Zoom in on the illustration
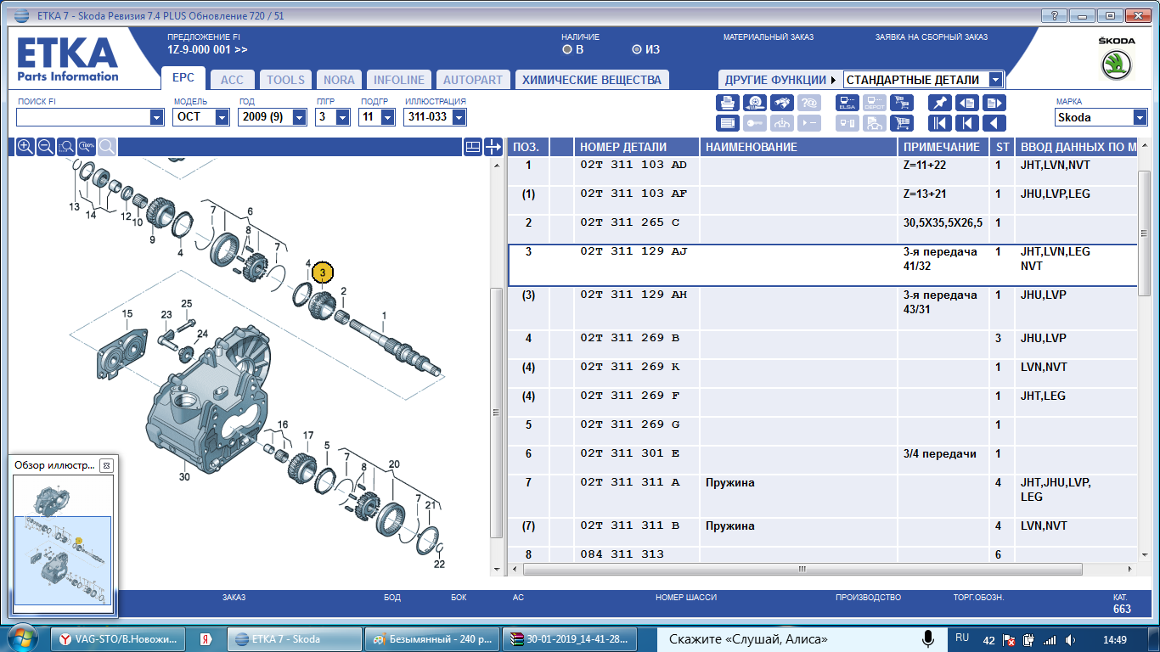Viewport: 1160px width, 652px height. (25, 147)
